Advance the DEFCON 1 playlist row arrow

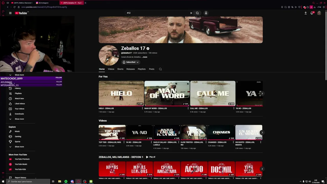tap(262, 169)
